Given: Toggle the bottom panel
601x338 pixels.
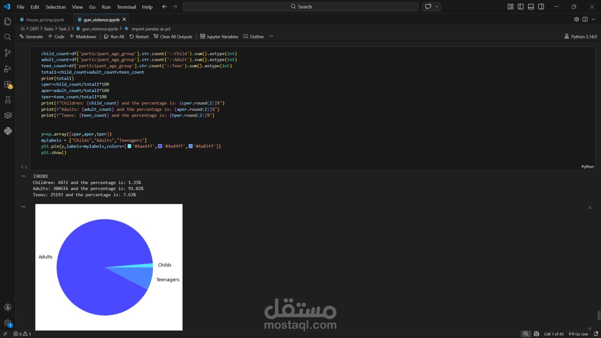Looking at the screenshot, I should pyautogui.click(x=531, y=7).
